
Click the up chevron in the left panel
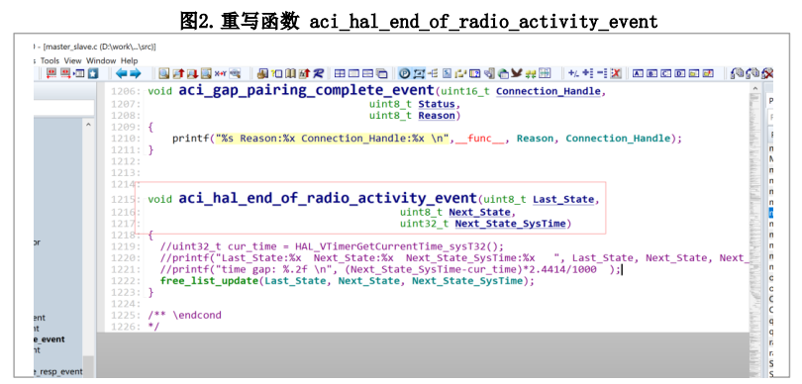coord(88,125)
